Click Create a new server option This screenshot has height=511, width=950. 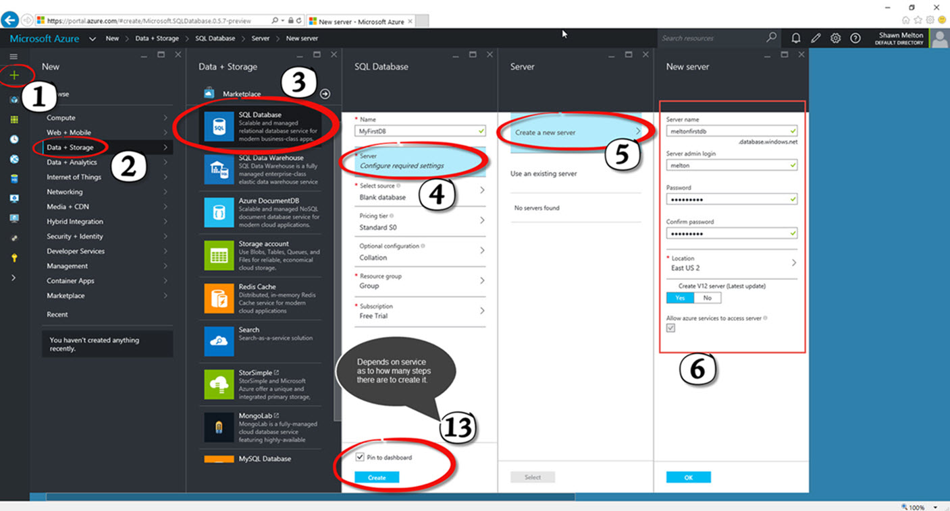tap(575, 132)
